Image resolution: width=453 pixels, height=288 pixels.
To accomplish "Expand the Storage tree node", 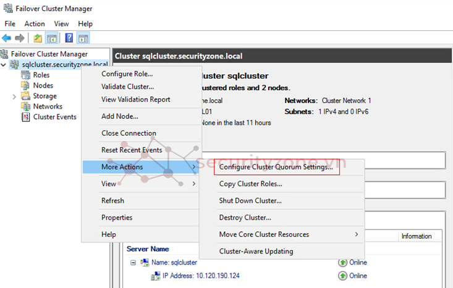I will (14, 96).
